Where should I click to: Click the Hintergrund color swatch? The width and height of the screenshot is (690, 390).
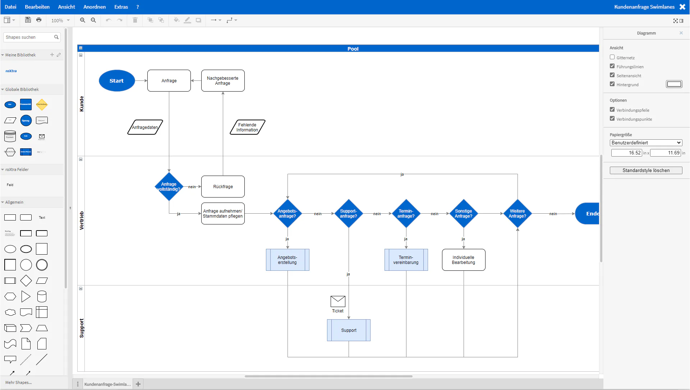click(674, 84)
